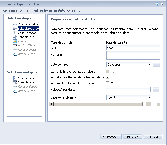Open the help question mark icon
The height and width of the screenshot is (145, 167).
(157, 4)
